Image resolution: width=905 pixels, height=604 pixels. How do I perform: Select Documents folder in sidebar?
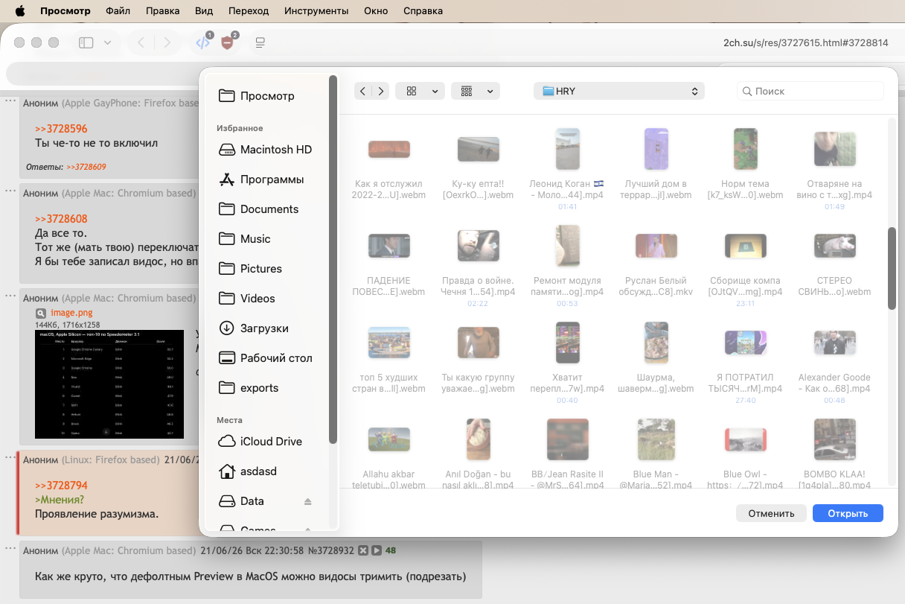(x=269, y=209)
